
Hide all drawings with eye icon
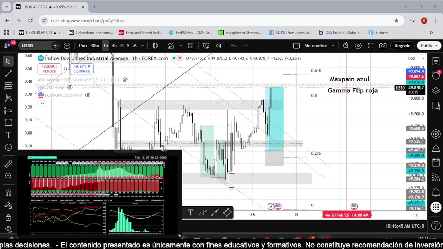tap(8, 229)
